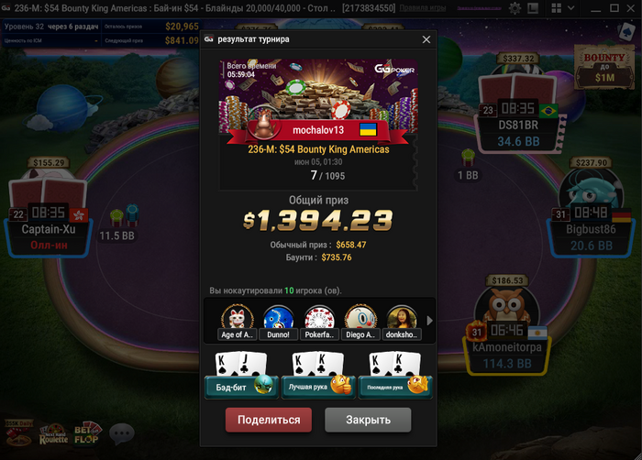View the Бэд-бит hand card

tap(241, 375)
